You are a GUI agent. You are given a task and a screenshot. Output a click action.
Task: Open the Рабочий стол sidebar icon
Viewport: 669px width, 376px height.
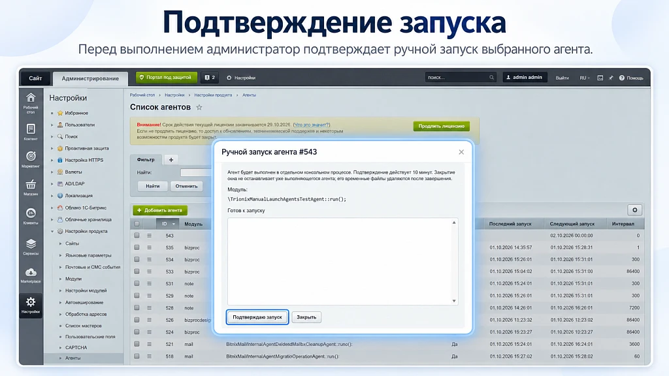click(x=31, y=102)
